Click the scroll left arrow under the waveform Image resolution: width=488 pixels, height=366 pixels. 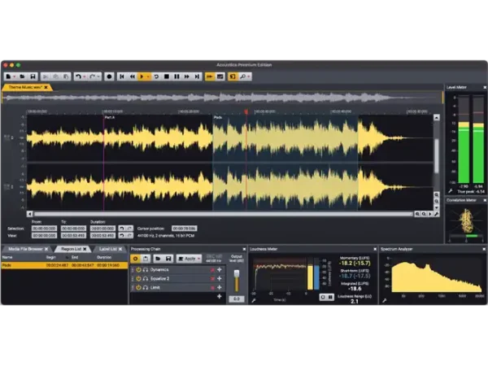(29, 214)
